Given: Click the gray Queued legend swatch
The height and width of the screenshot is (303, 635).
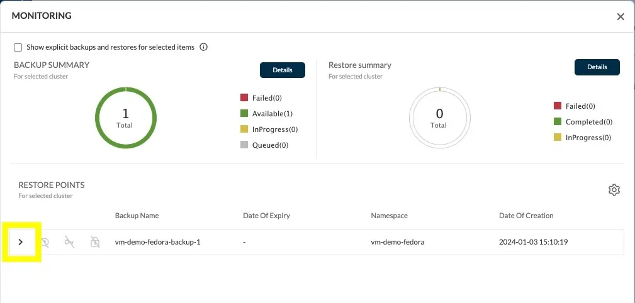Looking at the screenshot, I should click(x=244, y=145).
